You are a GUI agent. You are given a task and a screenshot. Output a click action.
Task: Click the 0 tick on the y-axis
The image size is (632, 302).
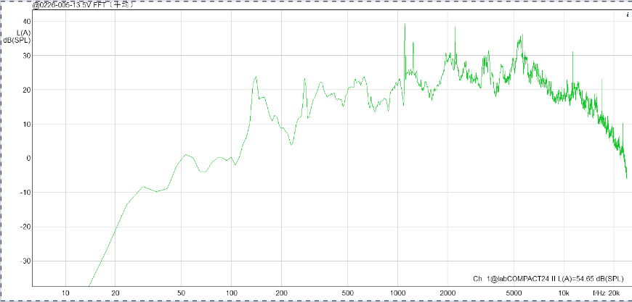click(x=28, y=158)
